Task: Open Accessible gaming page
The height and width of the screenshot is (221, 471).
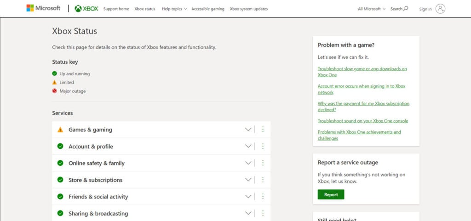Action: pos(208,9)
